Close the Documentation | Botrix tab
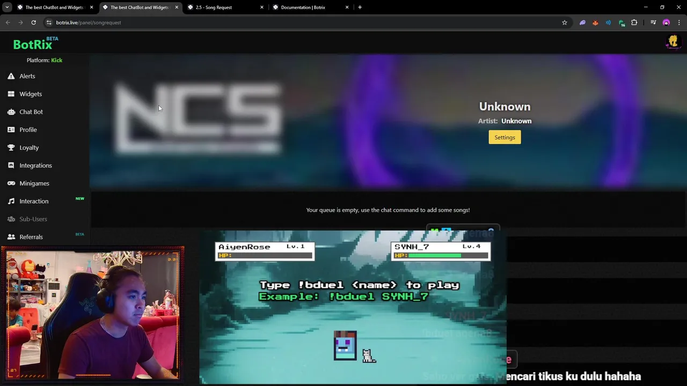 347,8
